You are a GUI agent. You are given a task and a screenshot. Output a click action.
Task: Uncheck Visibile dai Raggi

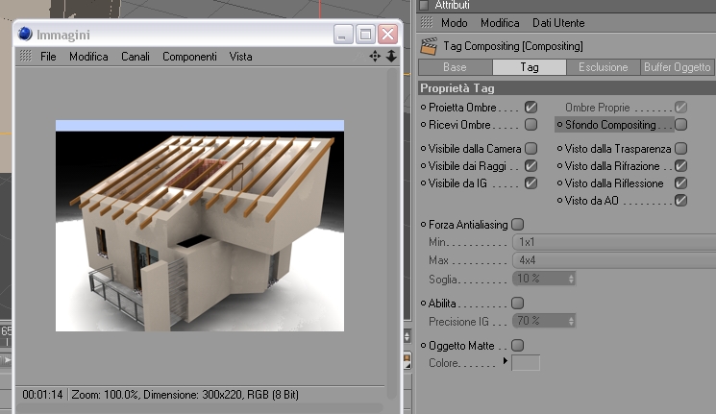click(531, 165)
